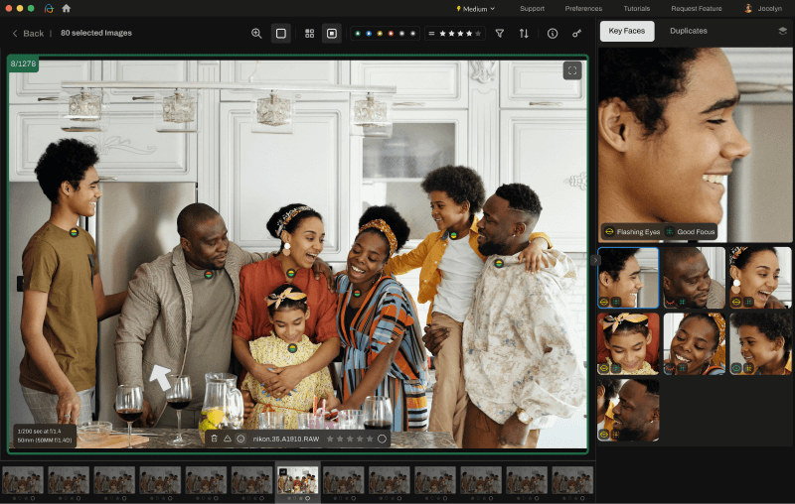Viewport: 795px width, 504px height.
Task: Click the Back button
Action: click(x=28, y=33)
